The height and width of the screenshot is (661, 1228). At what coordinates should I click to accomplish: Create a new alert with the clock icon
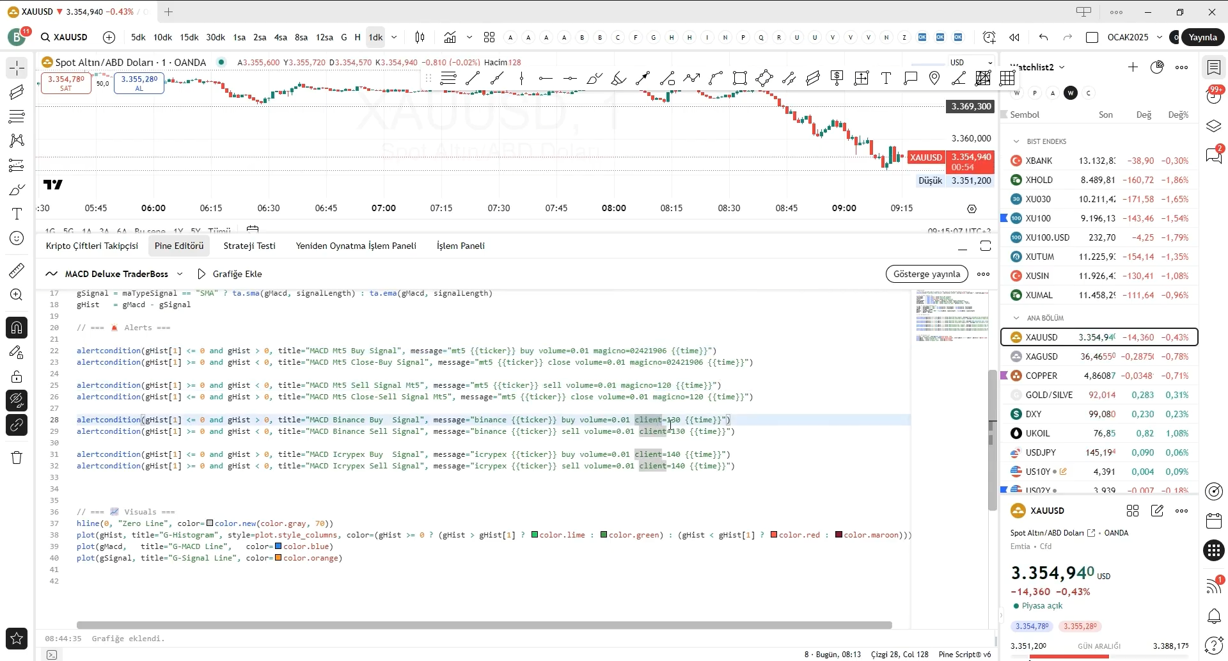coord(989,37)
